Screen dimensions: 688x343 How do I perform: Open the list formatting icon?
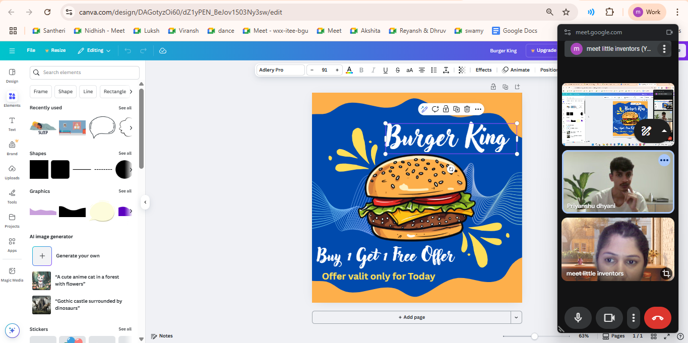point(434,70)
